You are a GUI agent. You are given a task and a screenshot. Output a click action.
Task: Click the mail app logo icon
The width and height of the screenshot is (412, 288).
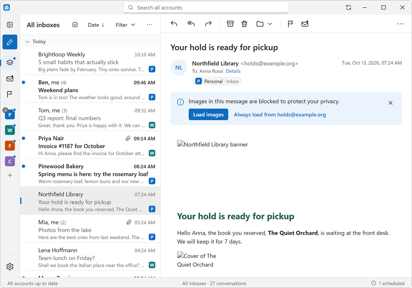tap(7, 7)
